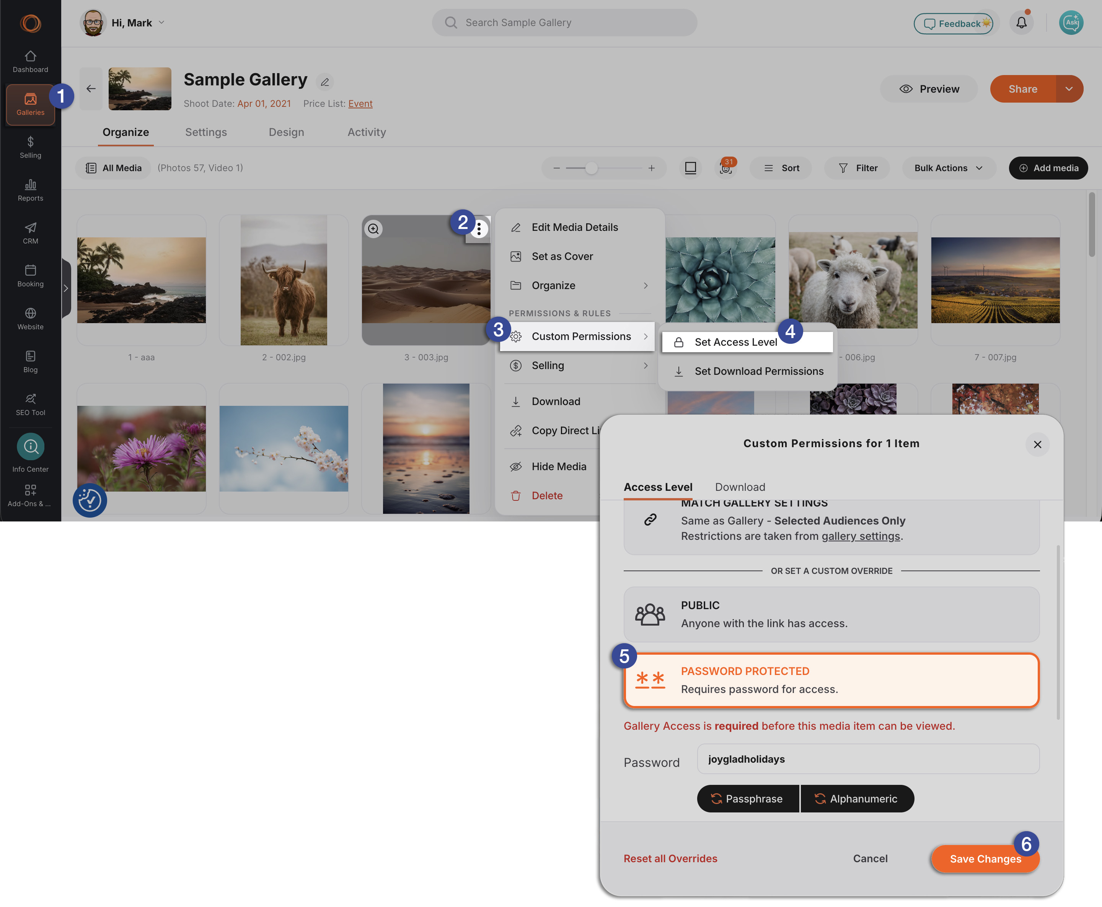
Task: Close the Custom Permissions dialog
Action: click(1037, 444)
